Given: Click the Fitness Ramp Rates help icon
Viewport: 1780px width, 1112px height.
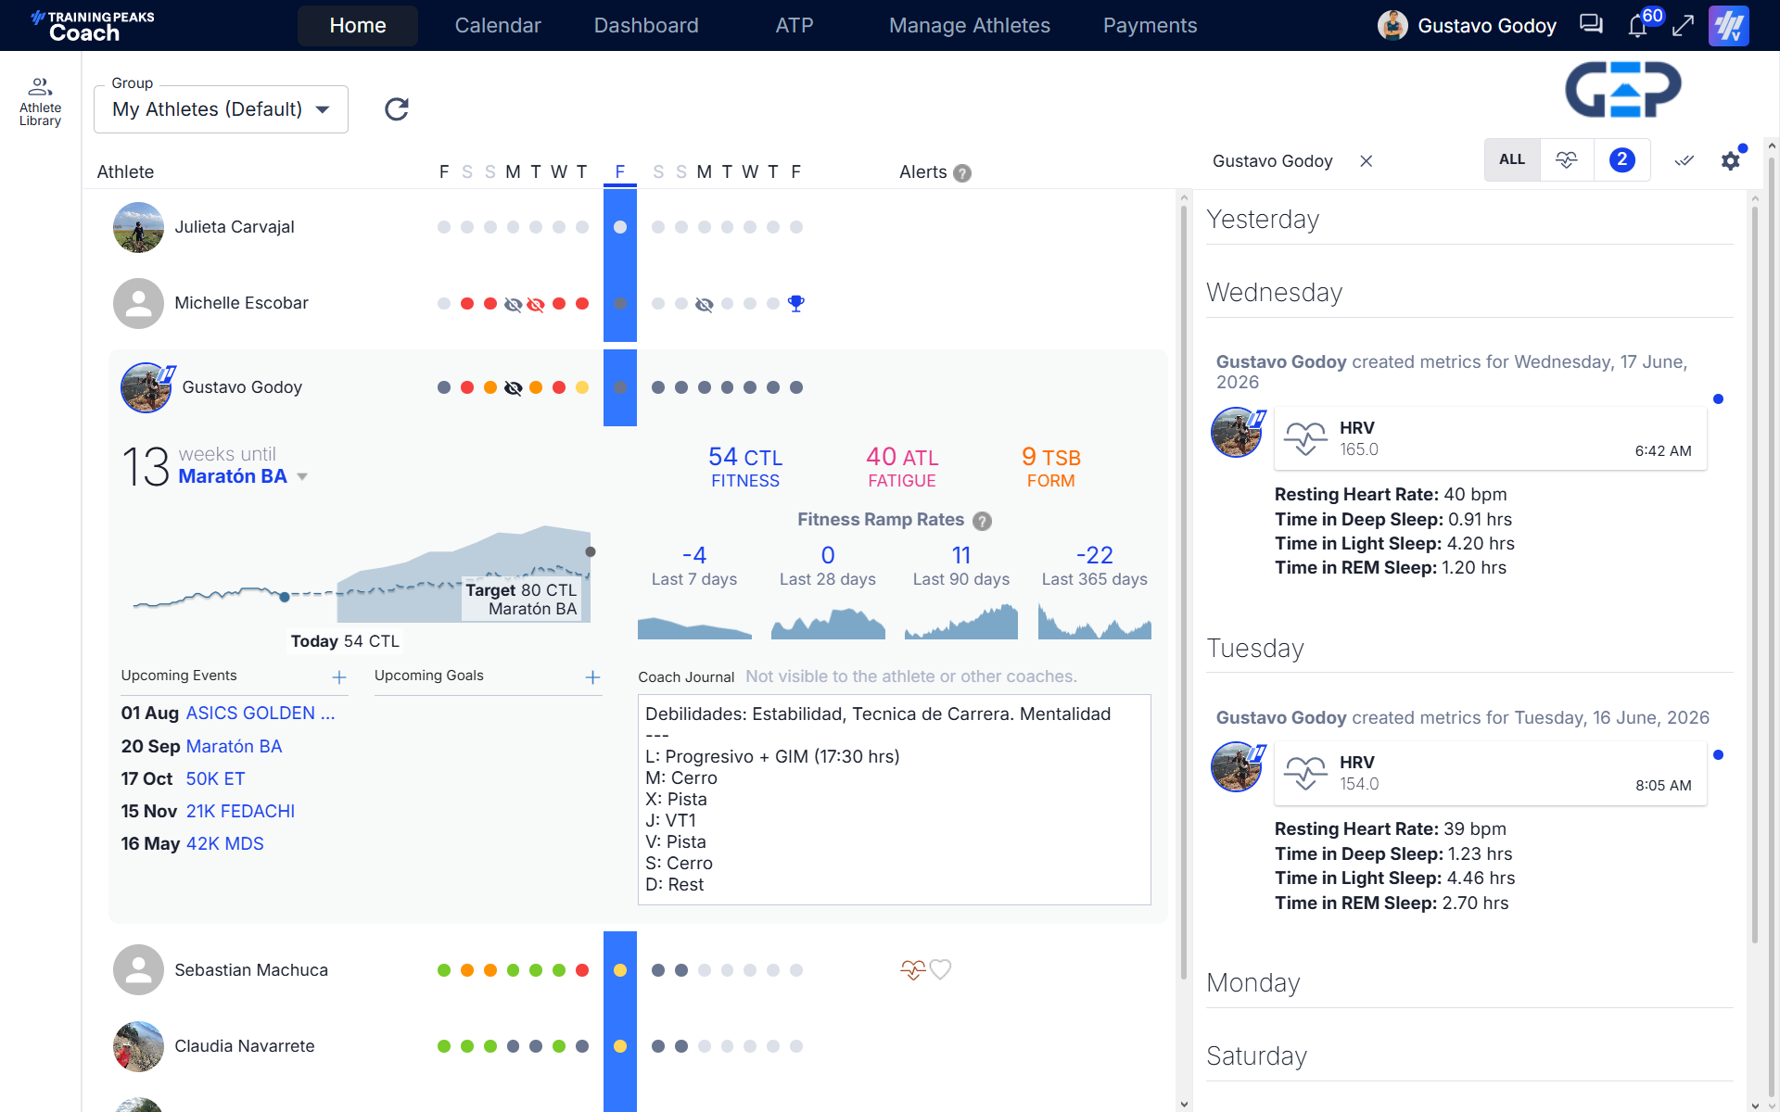Looking at the screenshot, I should [983, 521].
